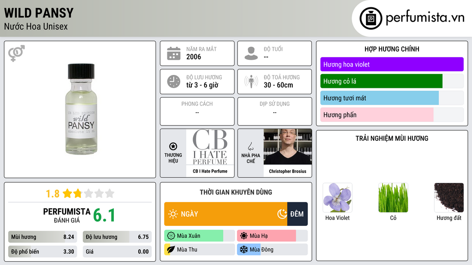Click the snowflake icon in Mùa Đông
This screenshot has width=472, height=265.
coord(244,249)
